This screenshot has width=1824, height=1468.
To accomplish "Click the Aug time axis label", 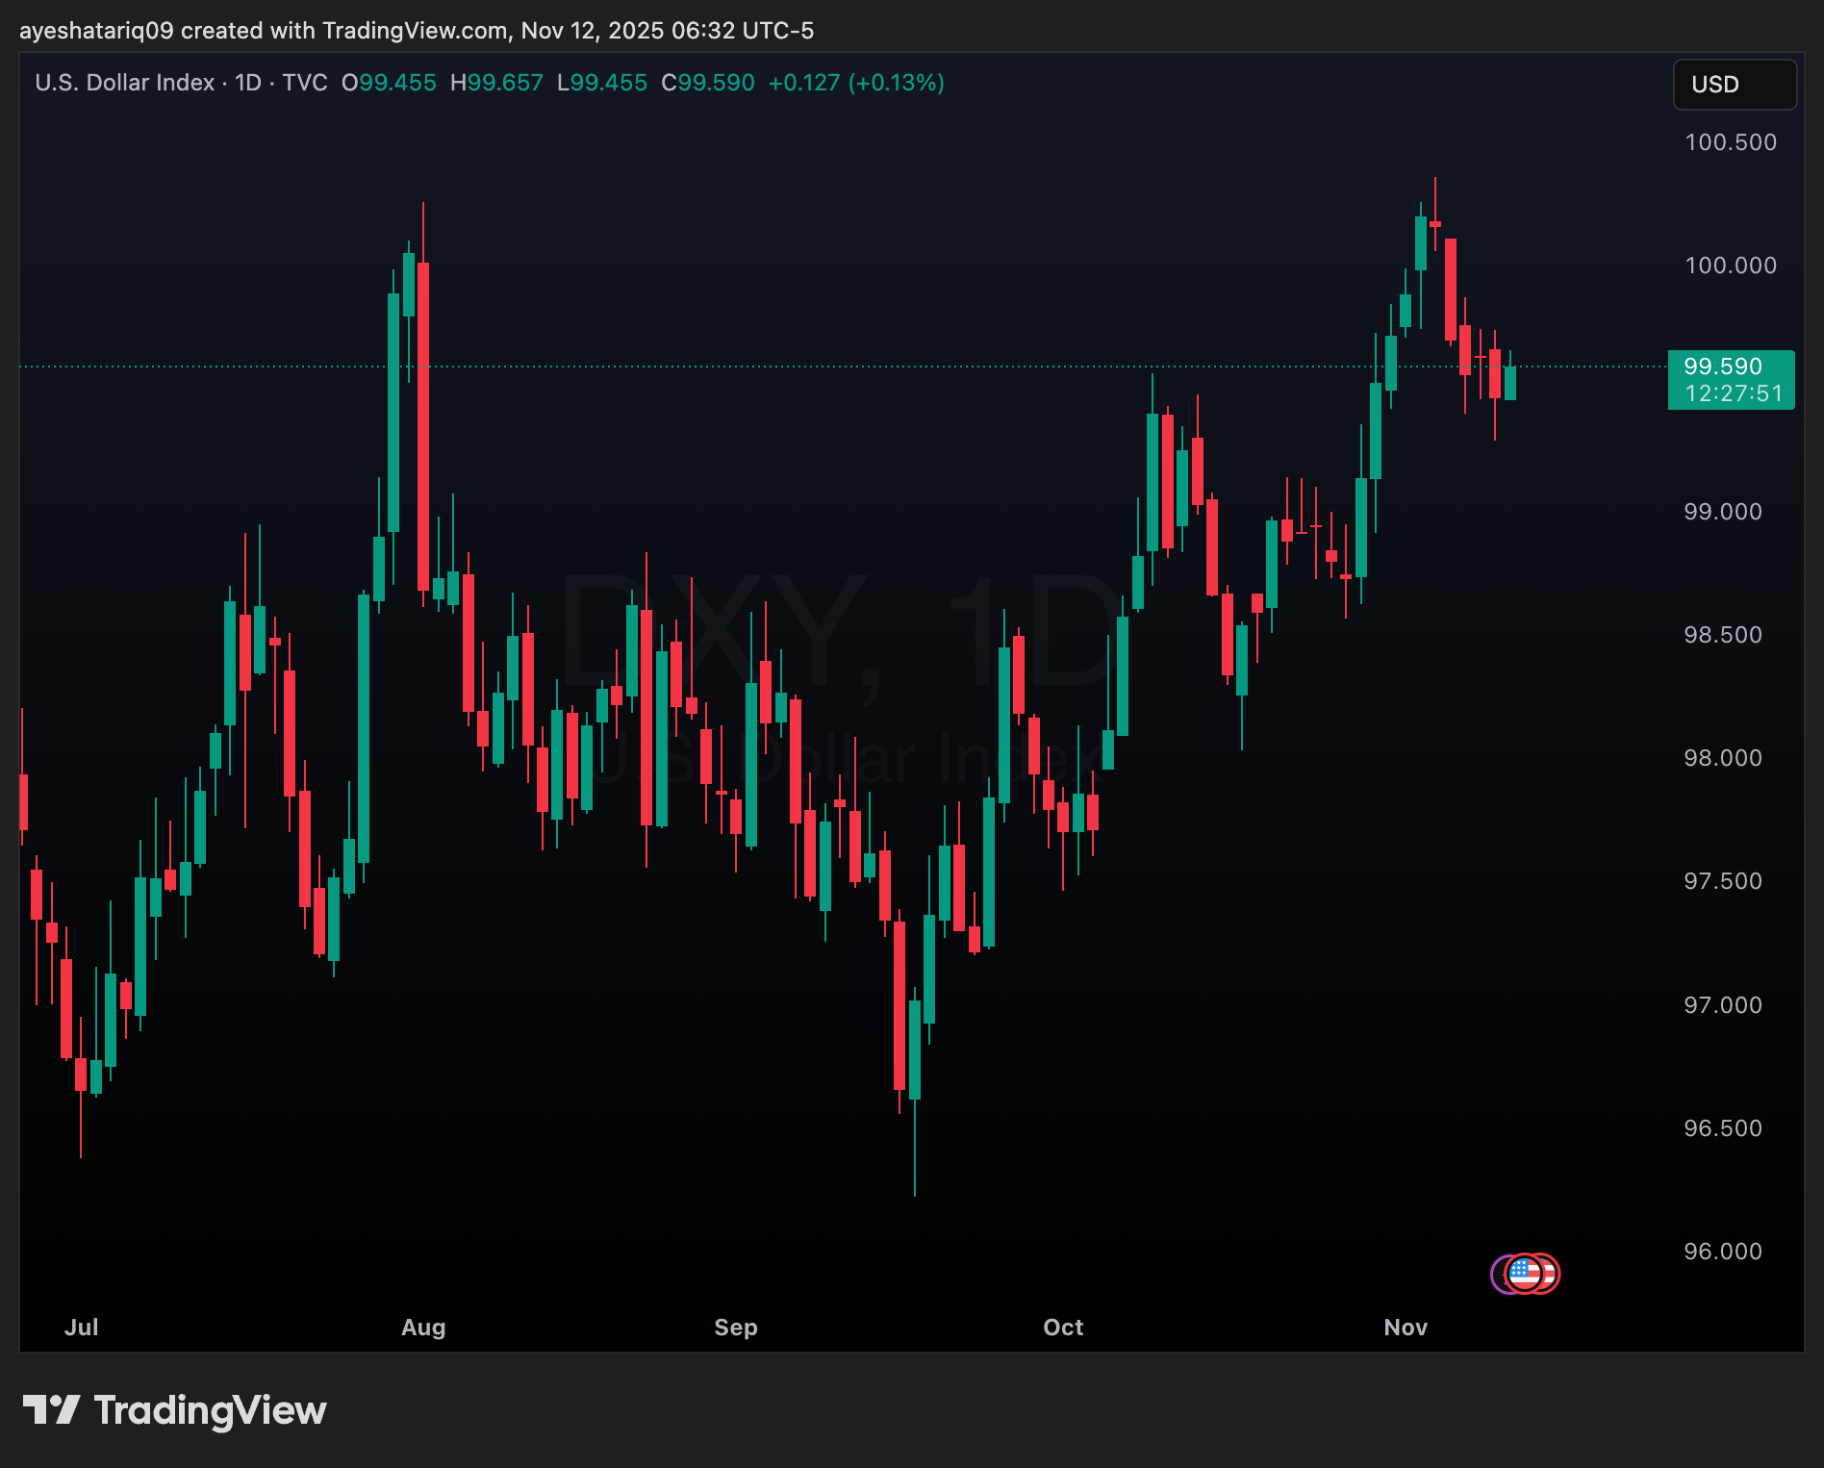I will 423,1328.
